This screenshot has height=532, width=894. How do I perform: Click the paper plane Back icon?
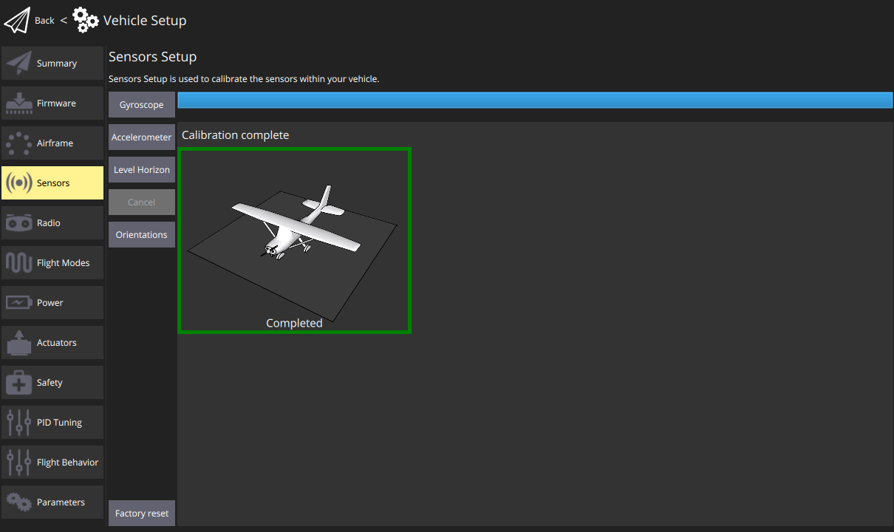point(17,21)
